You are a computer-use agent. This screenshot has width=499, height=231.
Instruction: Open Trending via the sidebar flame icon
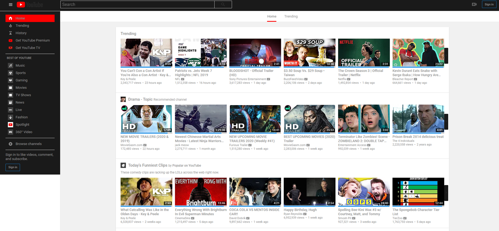coord(10,26)
